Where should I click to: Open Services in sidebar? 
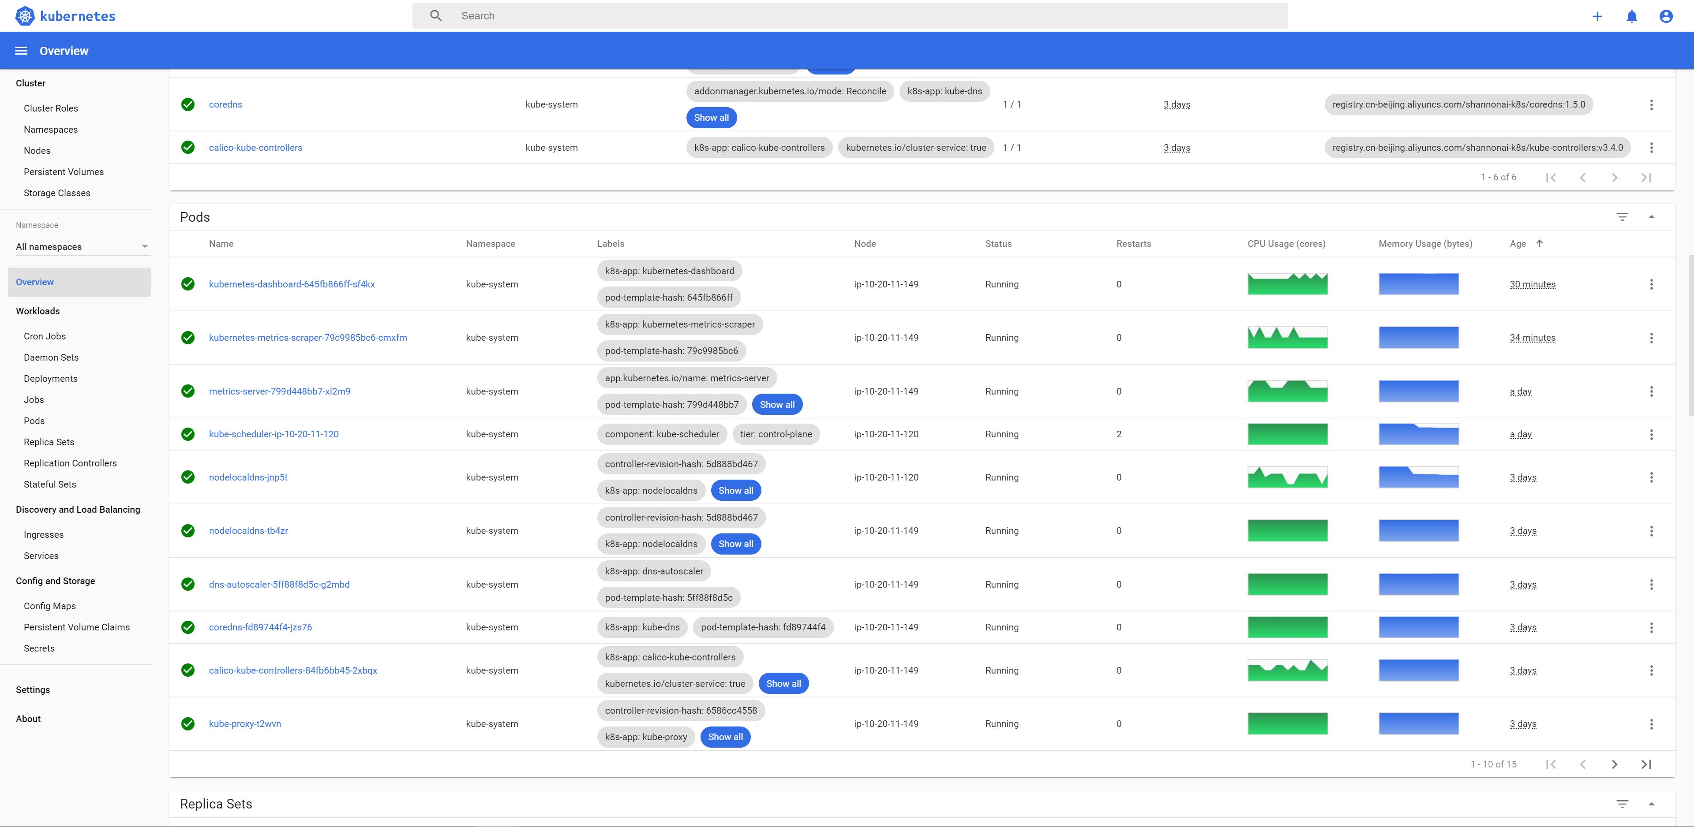coord(41,556)
